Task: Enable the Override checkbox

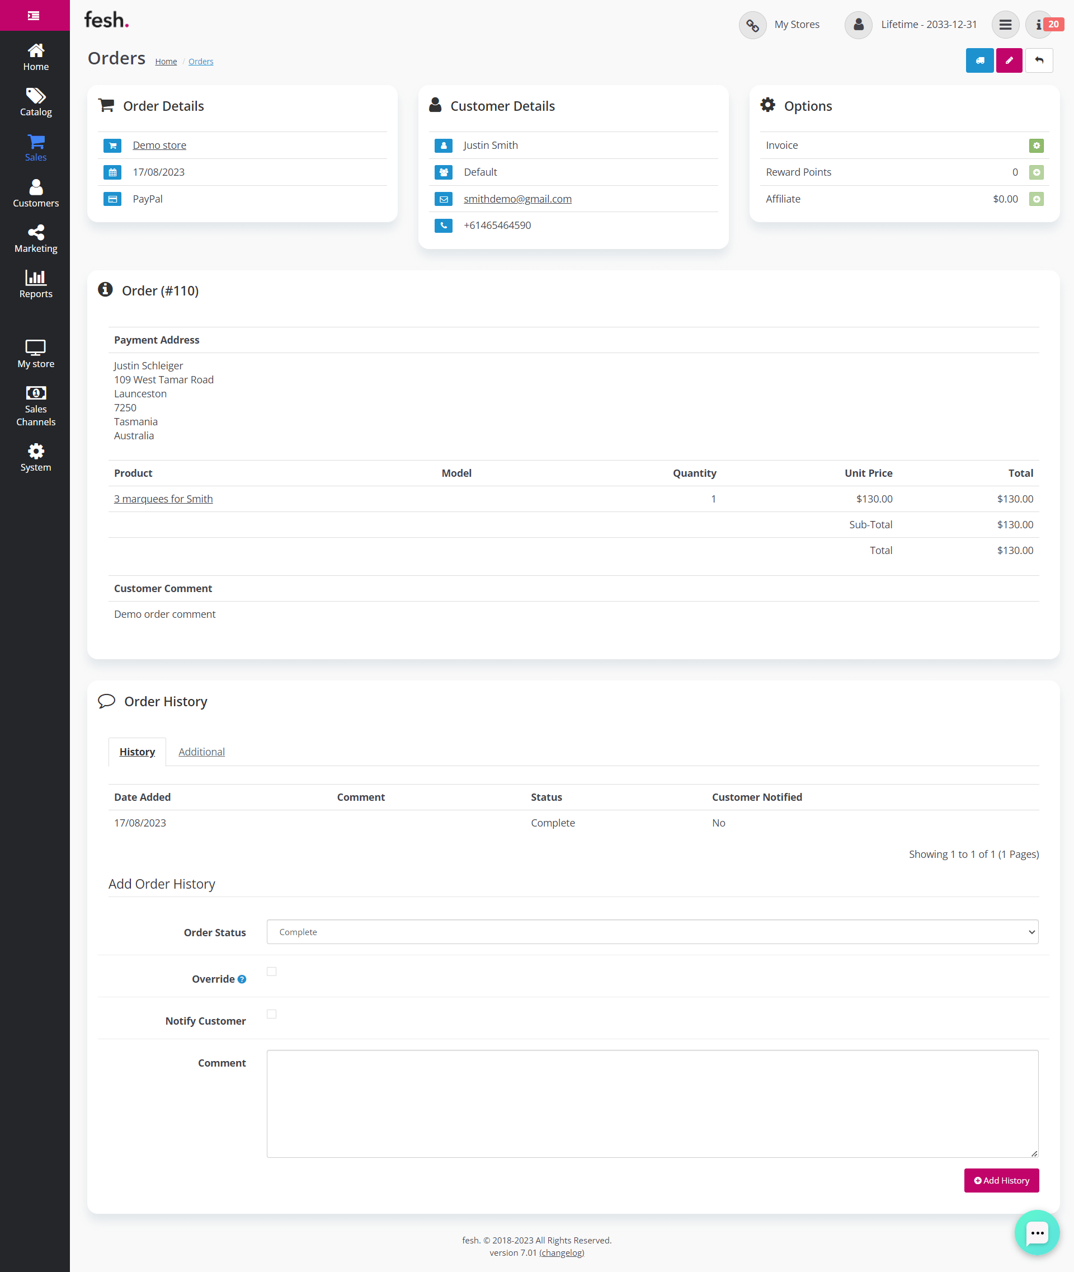Action: click(x=271, y=971)
